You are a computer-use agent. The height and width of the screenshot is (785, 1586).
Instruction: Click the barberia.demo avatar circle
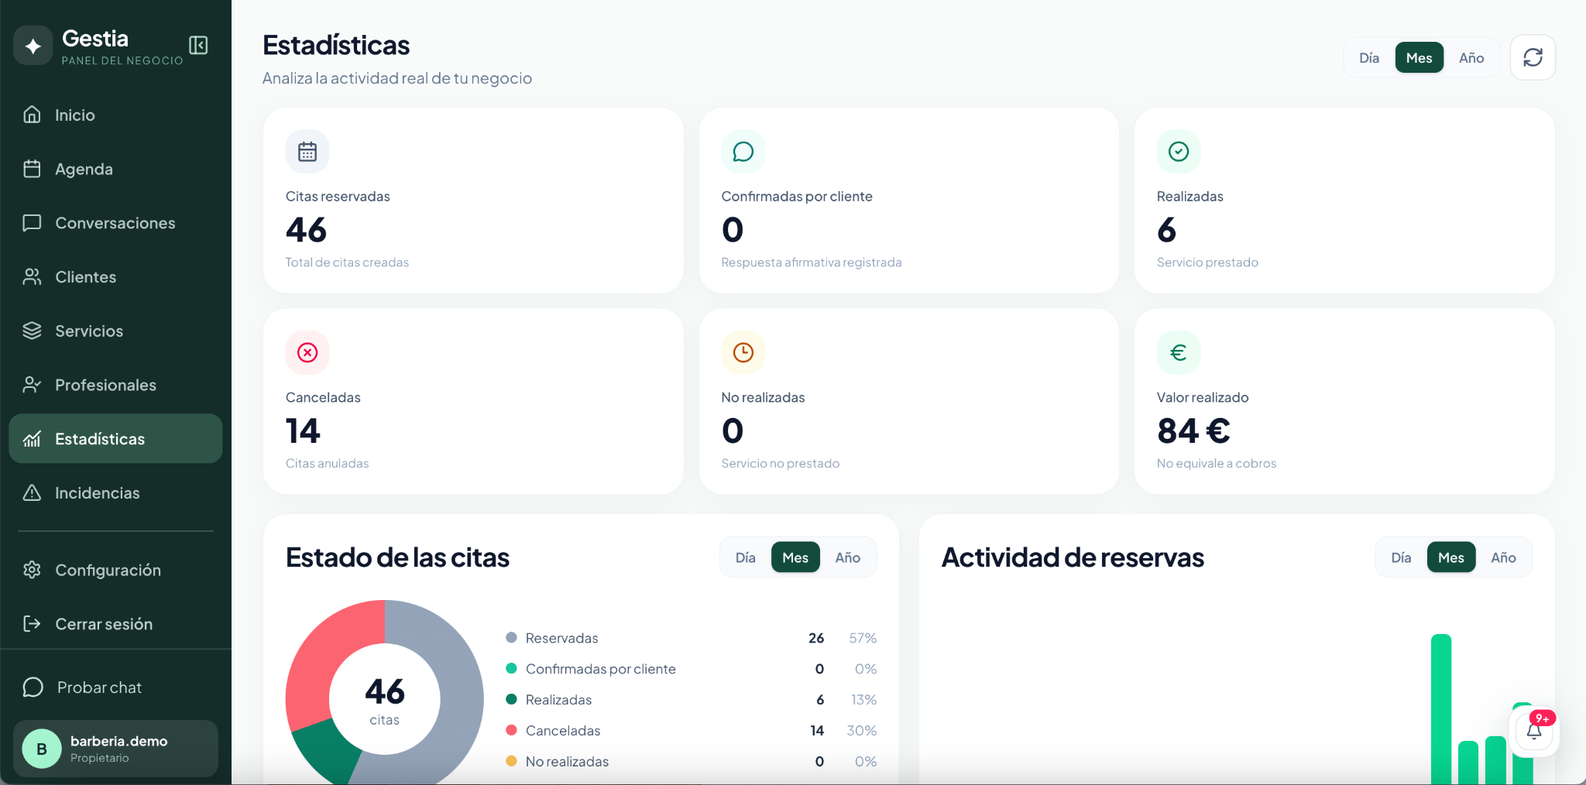tap(42, 749)
